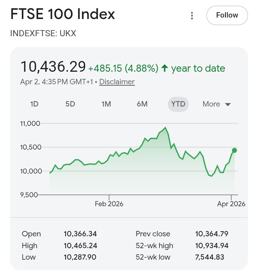This screenshot has height=279, width=258.
Task: Click the 52-wk high value 10,934.94
Action: coord(211,246)
